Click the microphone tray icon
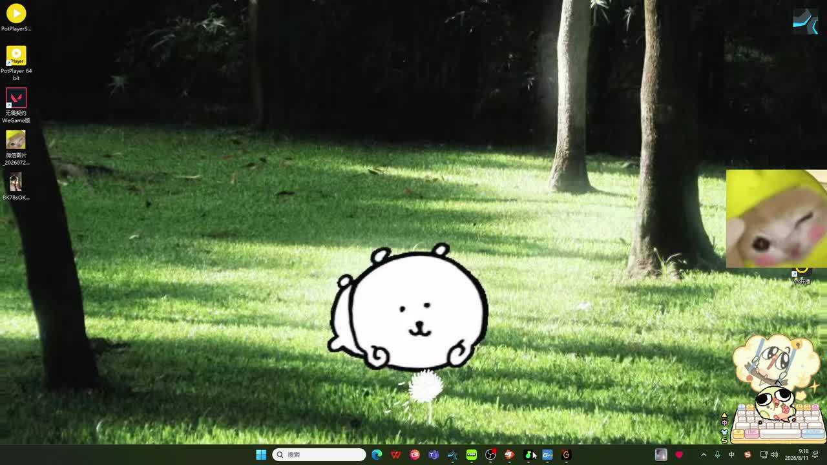 point(717,455)
